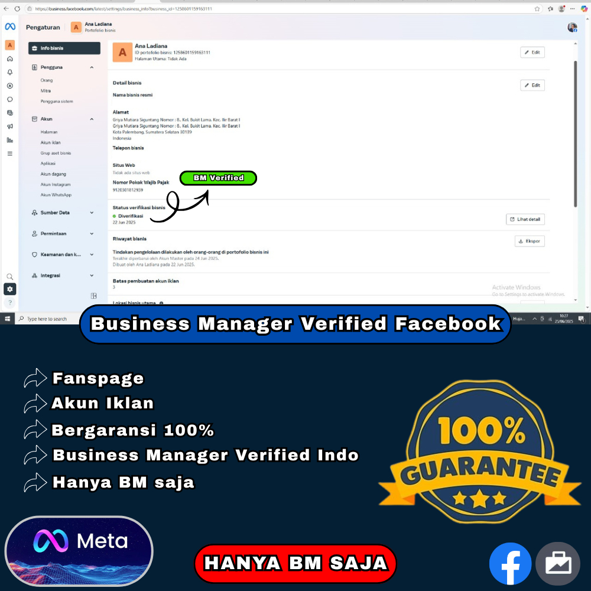
Task: Open the chat bubble icon in the sidebar
Action: point(9,99)
